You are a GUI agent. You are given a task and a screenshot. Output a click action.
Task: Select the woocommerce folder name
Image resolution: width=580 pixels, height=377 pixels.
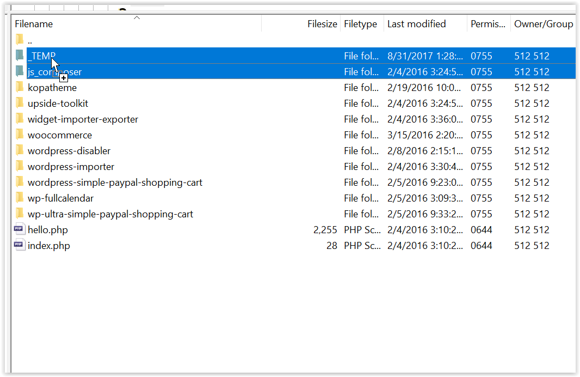point(59,135)
